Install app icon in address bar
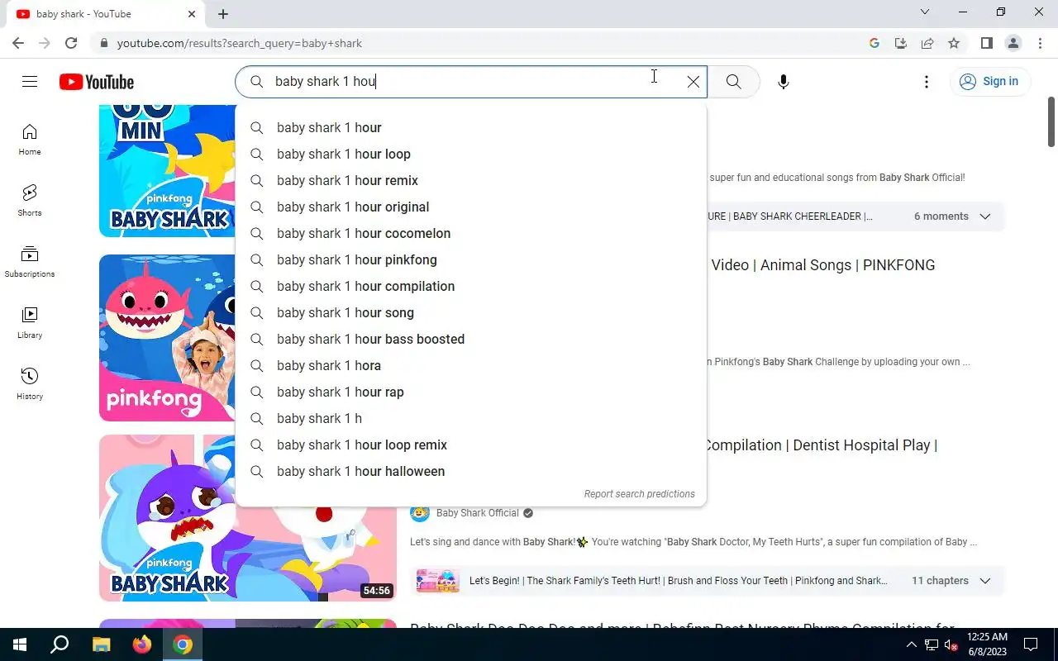This screenshot has height=661, width=1058. tap(901, 43)
